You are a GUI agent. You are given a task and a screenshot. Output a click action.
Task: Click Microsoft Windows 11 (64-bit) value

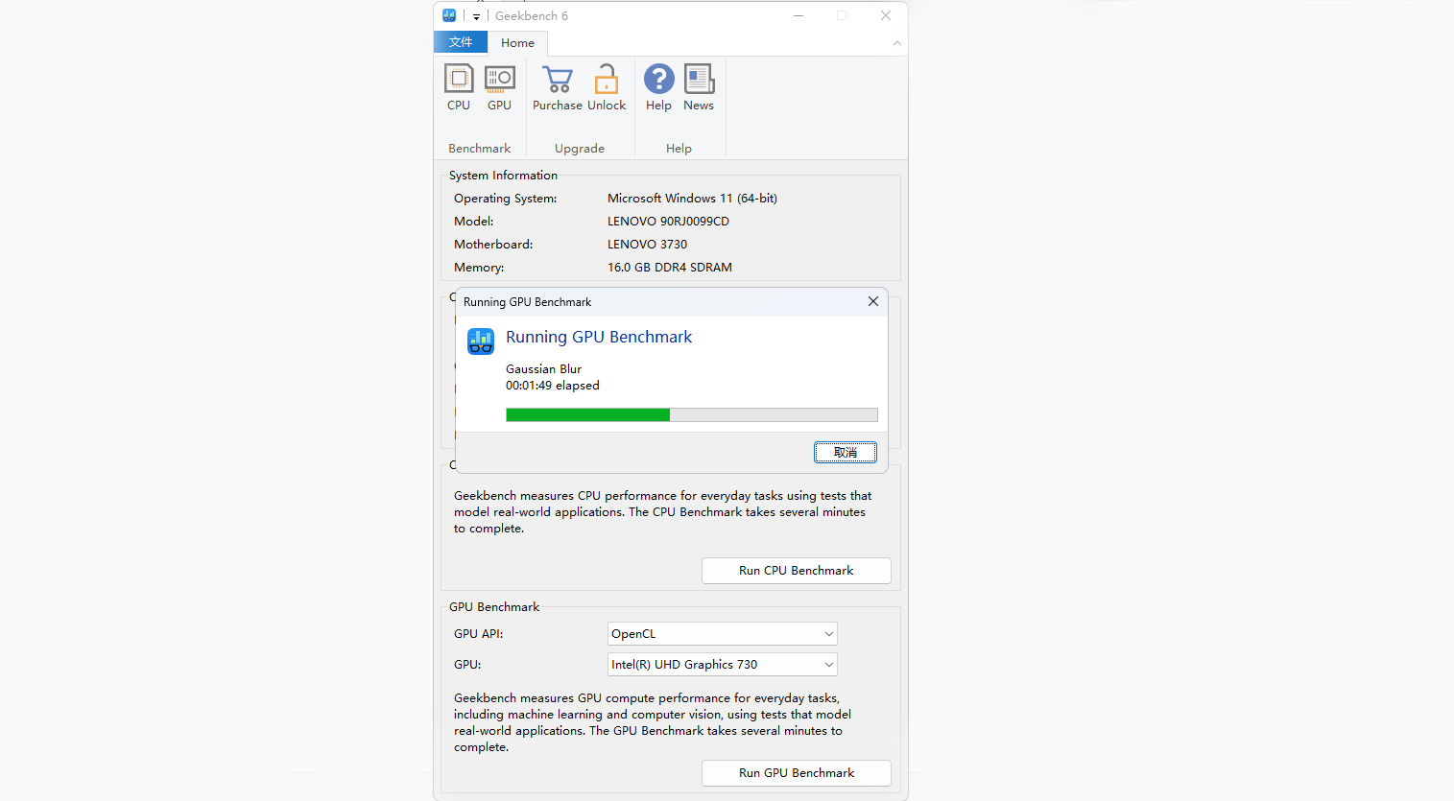tap(692, 199)
